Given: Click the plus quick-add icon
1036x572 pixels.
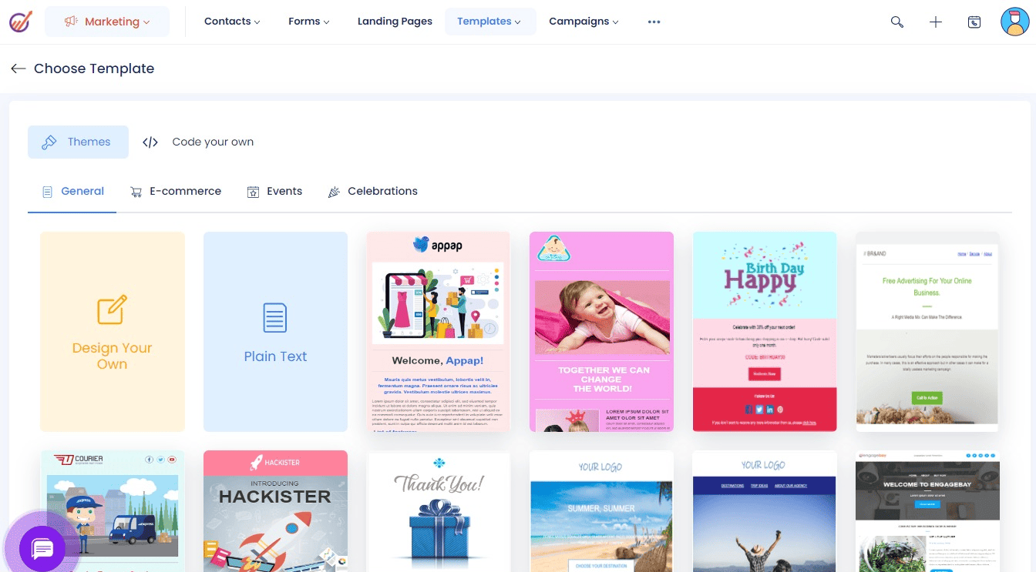Looking at the screenshot, I should coord(936,22).
